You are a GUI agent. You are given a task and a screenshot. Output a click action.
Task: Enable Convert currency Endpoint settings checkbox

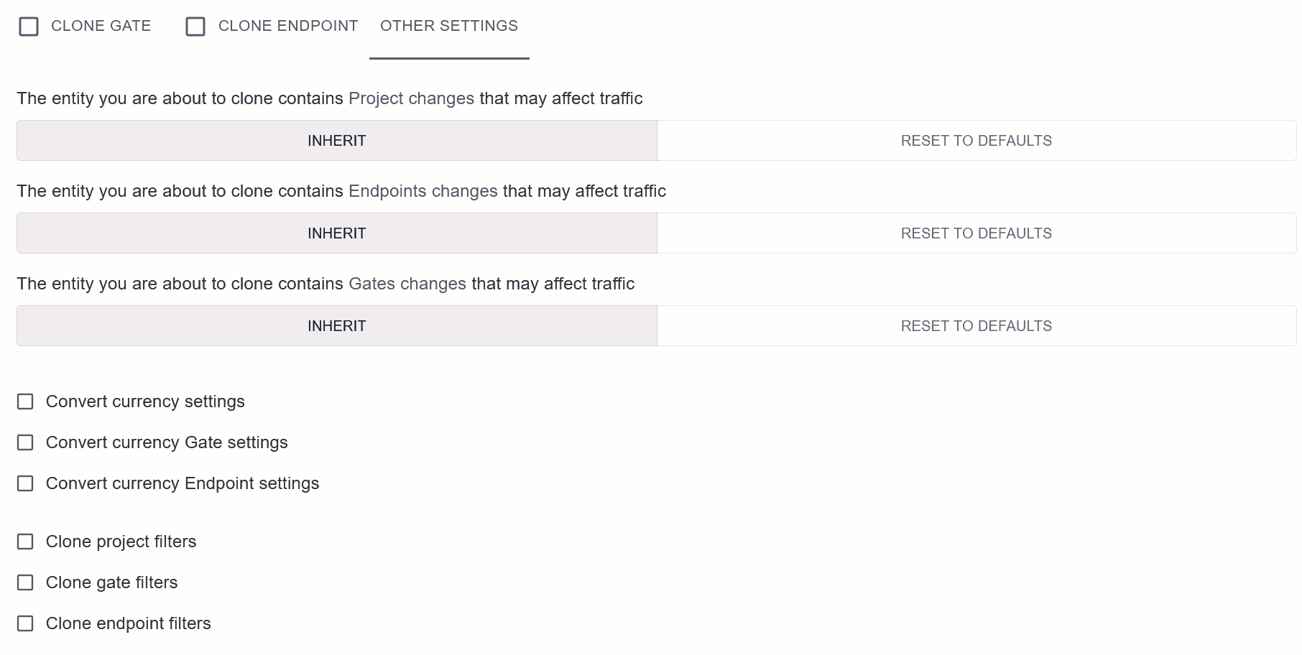pyautogui.click(x=25, y=483)
